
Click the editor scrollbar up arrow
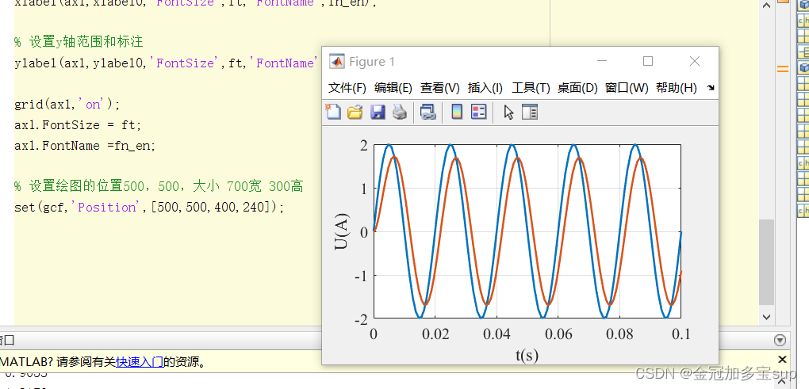point(767,5)
